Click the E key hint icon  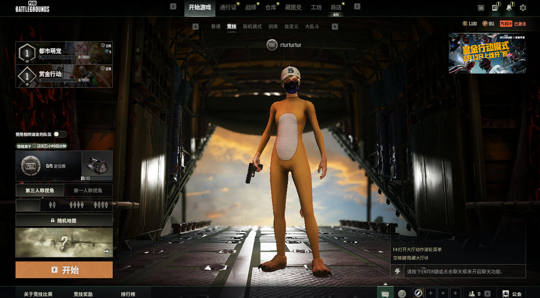click(357, 6)
